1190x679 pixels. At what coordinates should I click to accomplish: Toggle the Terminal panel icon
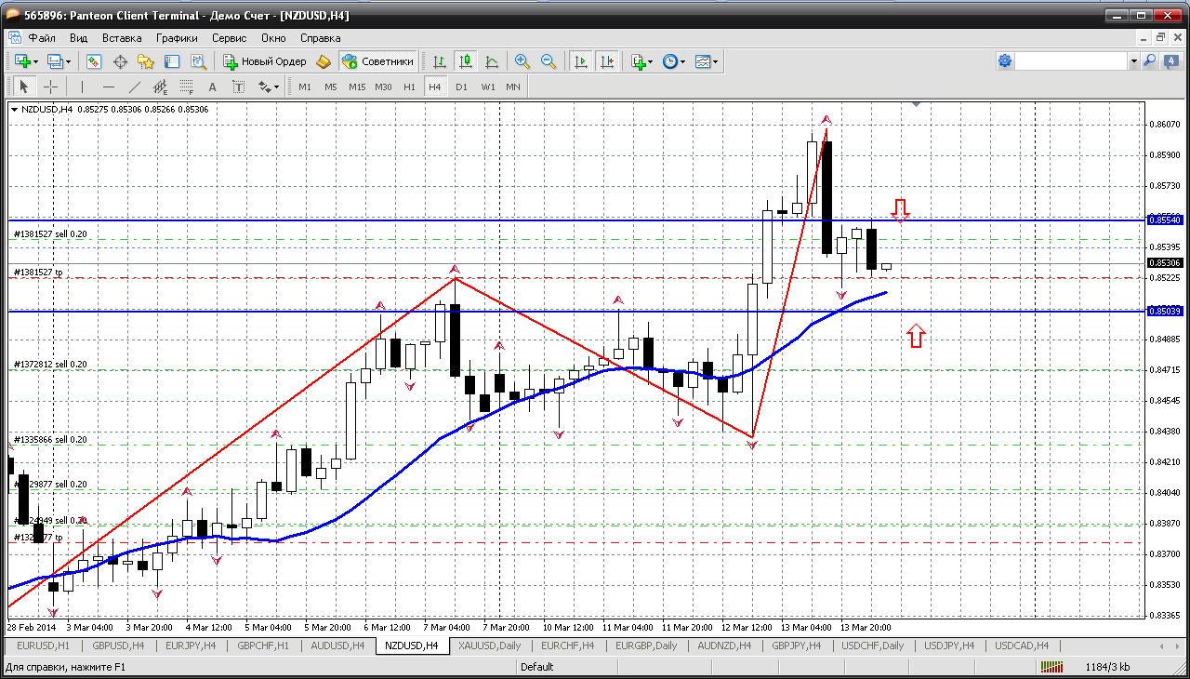[172, 61]
